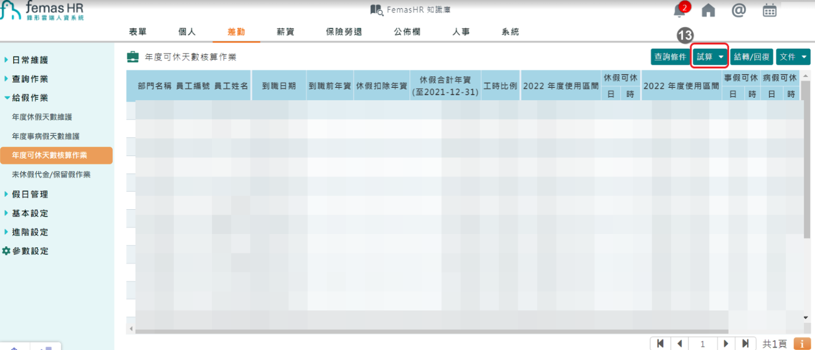Open 未休假代金/保留假作業 in sidebar
815x350 pixels.
click(x=51, y=175)
